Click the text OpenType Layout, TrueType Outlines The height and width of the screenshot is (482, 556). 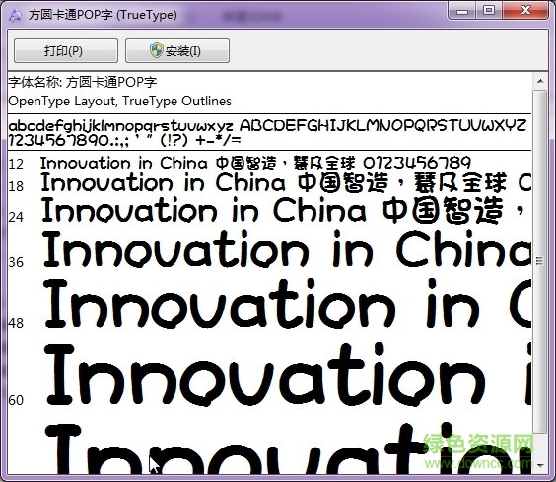pyautogui.click(x=120, y=102)
